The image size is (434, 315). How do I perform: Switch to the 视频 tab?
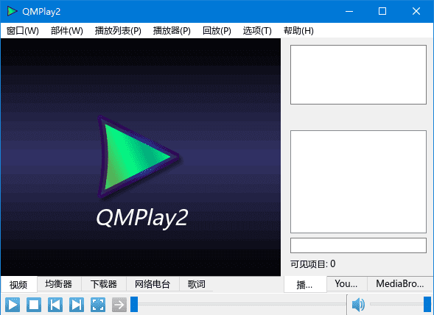tap(18, 284)
